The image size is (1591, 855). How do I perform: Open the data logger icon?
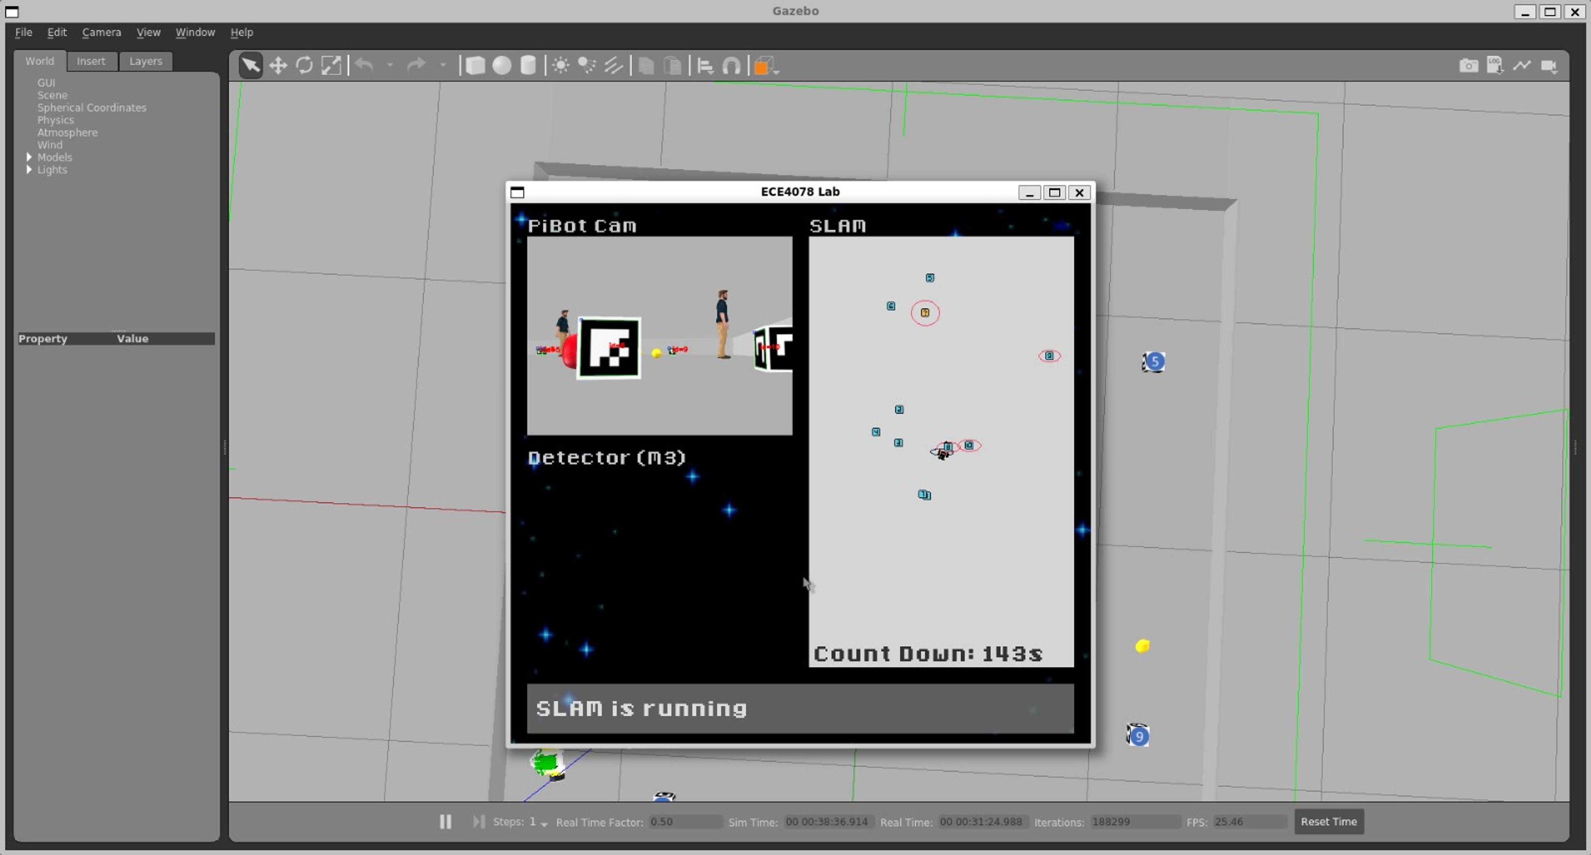(x=1495, y=65)
